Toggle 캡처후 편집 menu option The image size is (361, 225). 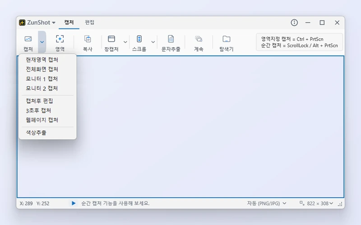point(47,101)
